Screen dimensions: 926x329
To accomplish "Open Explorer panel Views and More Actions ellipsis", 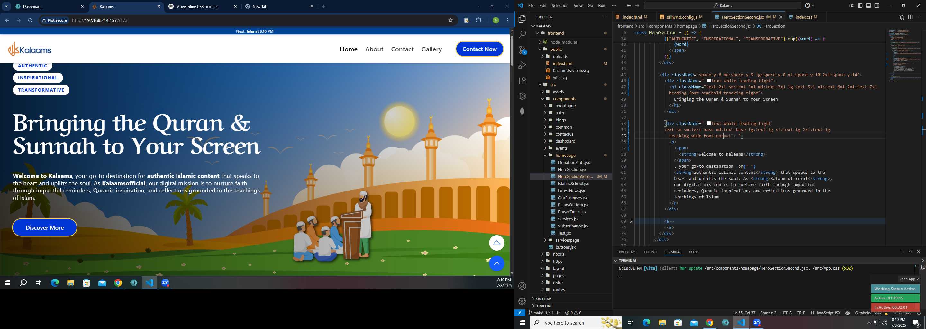I will coord(605,17).
